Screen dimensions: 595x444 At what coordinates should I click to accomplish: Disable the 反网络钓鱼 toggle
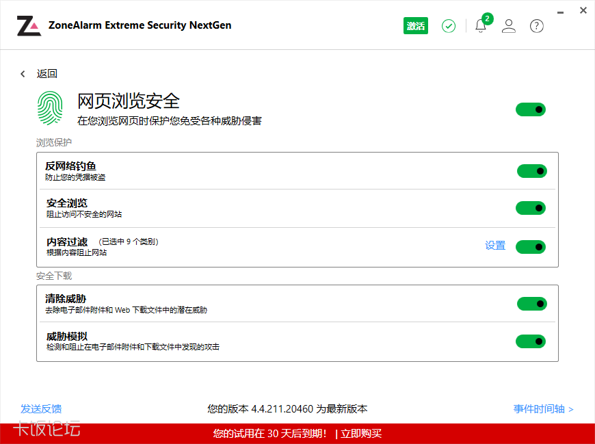point(531,171)
